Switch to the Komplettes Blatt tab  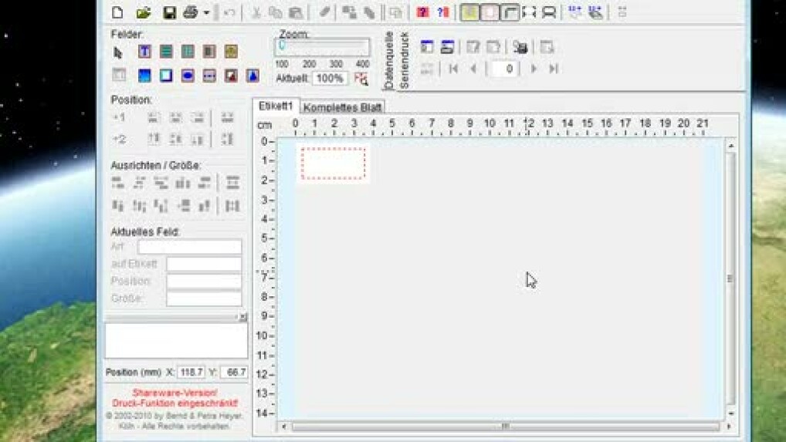[342, 107]
